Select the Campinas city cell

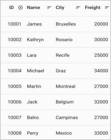point(67,118)
